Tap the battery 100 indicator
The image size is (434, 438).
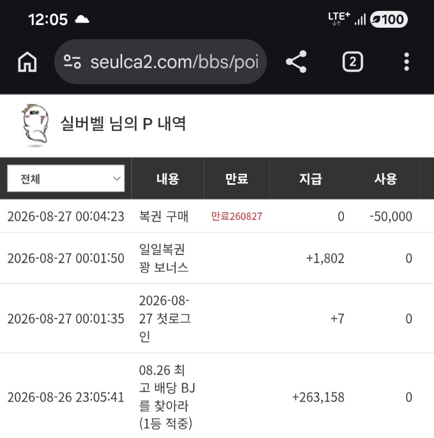pyautogui.click(x=389, y=20)
